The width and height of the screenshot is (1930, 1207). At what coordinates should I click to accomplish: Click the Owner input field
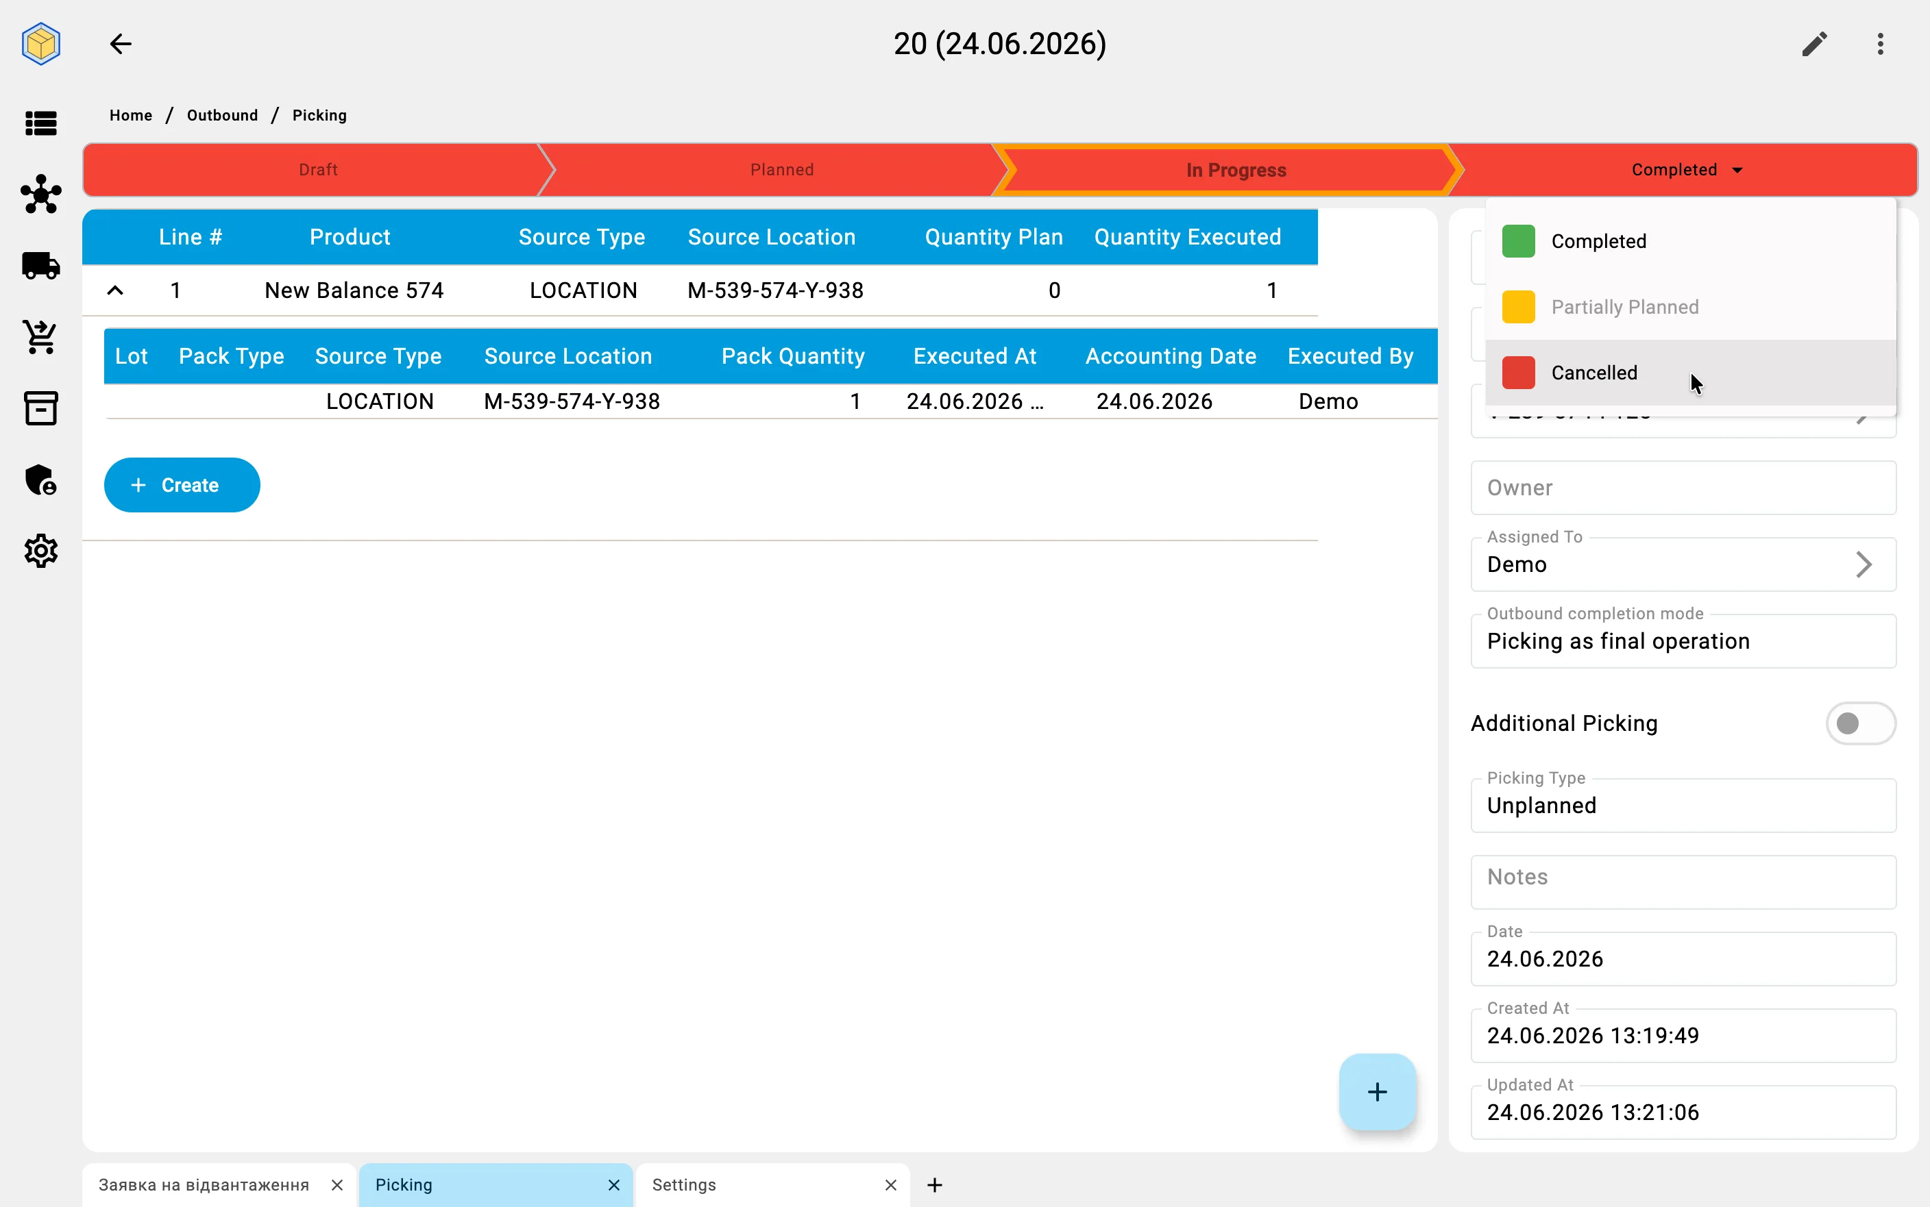tap(1683, 488)
